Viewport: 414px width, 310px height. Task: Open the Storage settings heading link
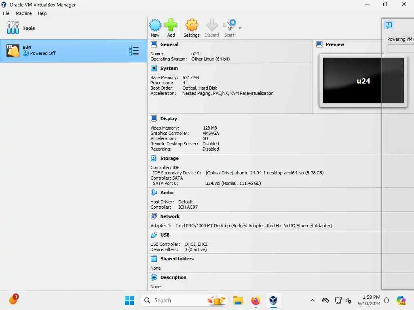tap(169, 158)
